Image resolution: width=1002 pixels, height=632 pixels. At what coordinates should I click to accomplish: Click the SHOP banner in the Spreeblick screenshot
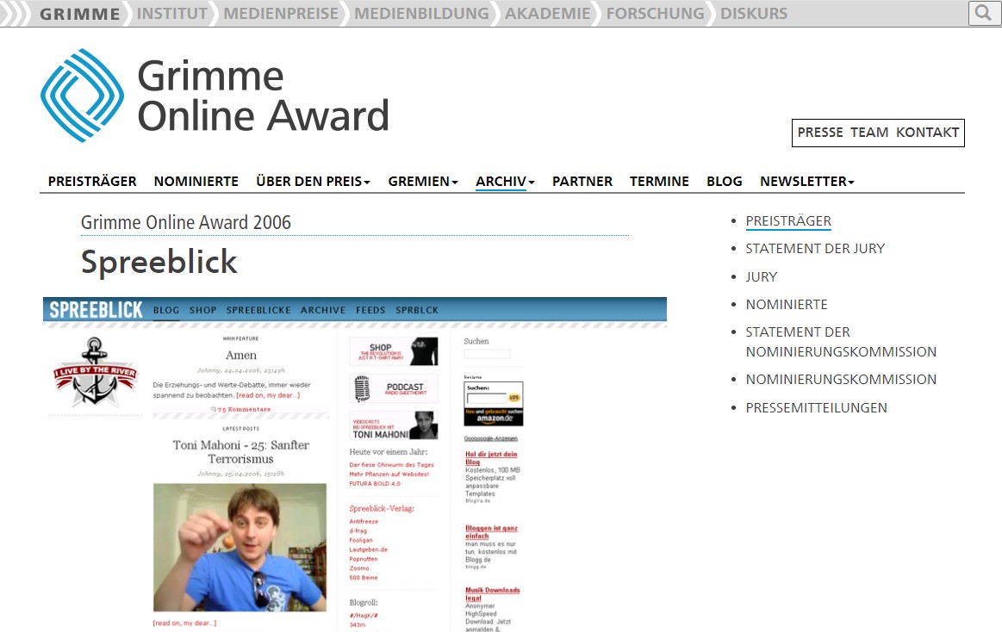[x=394, y=351]
